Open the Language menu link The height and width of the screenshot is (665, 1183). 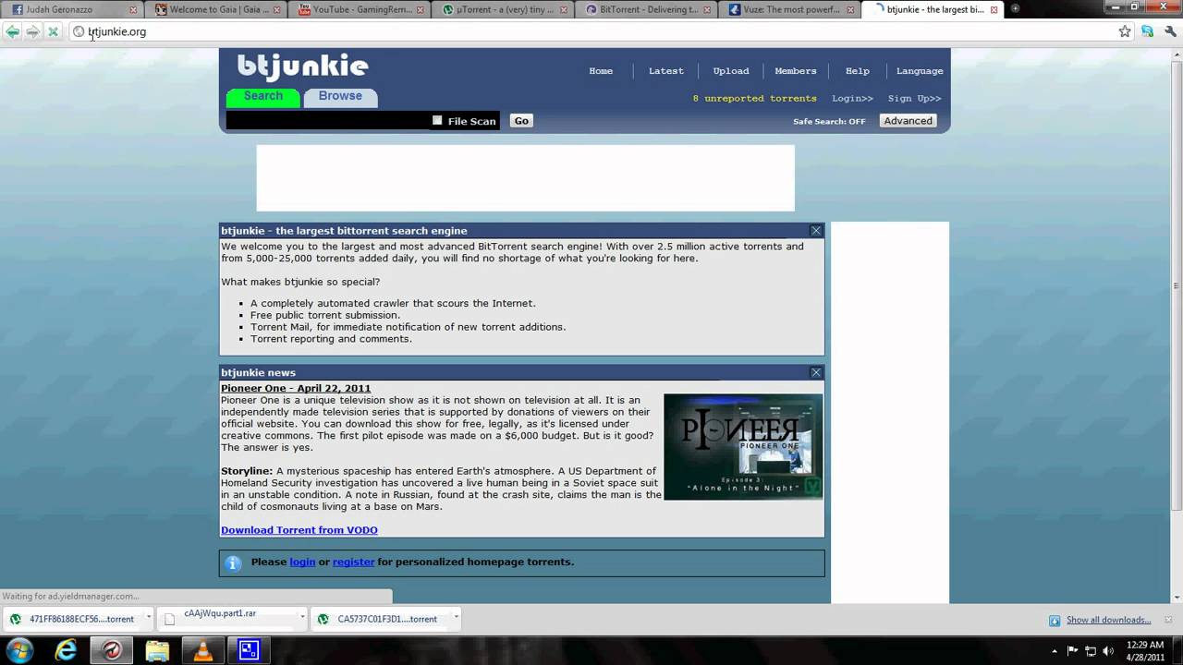pyautogui.click(x=920, y=71)
